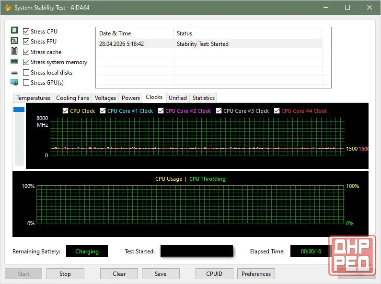This screenshot has width=381, height=284.
Task: Stop the stability test
Action: click(65, 274)
